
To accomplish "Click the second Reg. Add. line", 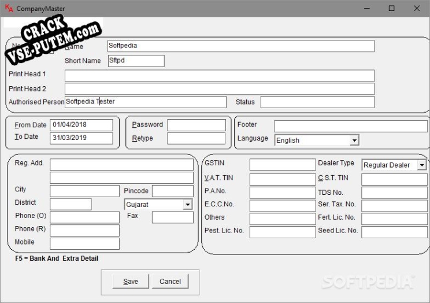I will coord(122,178).
